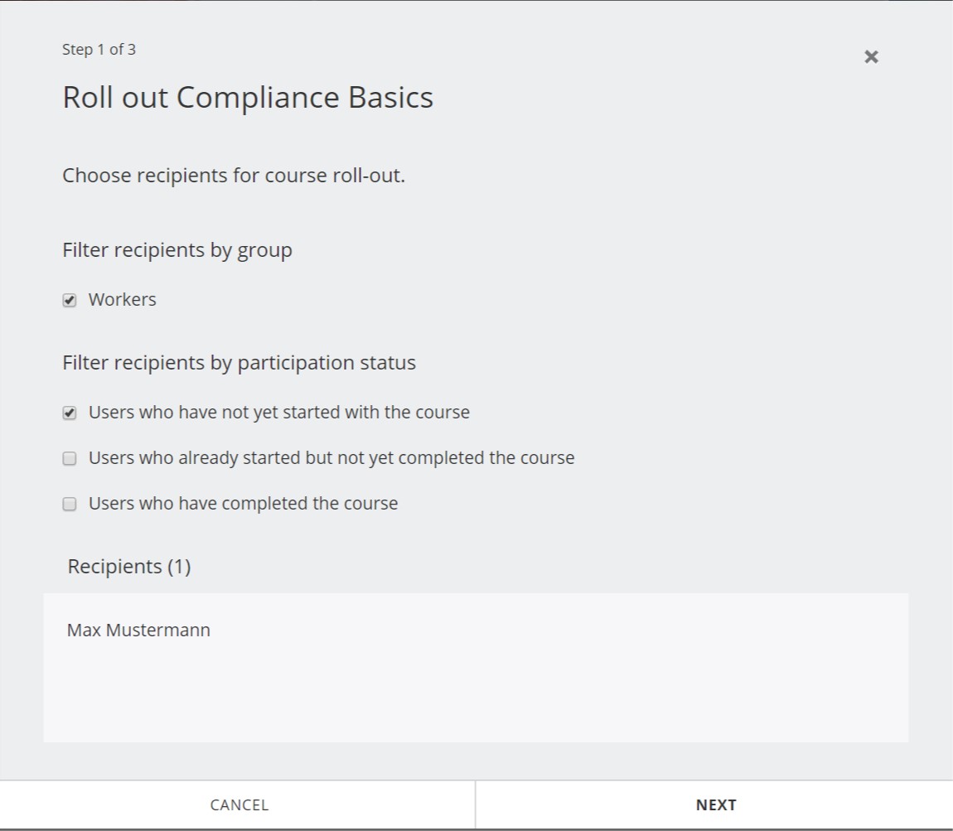The width and height of the screenshot is (953, 831).
Task: Select recipient Max Mustermann
Action: click(x=138, y=630)
